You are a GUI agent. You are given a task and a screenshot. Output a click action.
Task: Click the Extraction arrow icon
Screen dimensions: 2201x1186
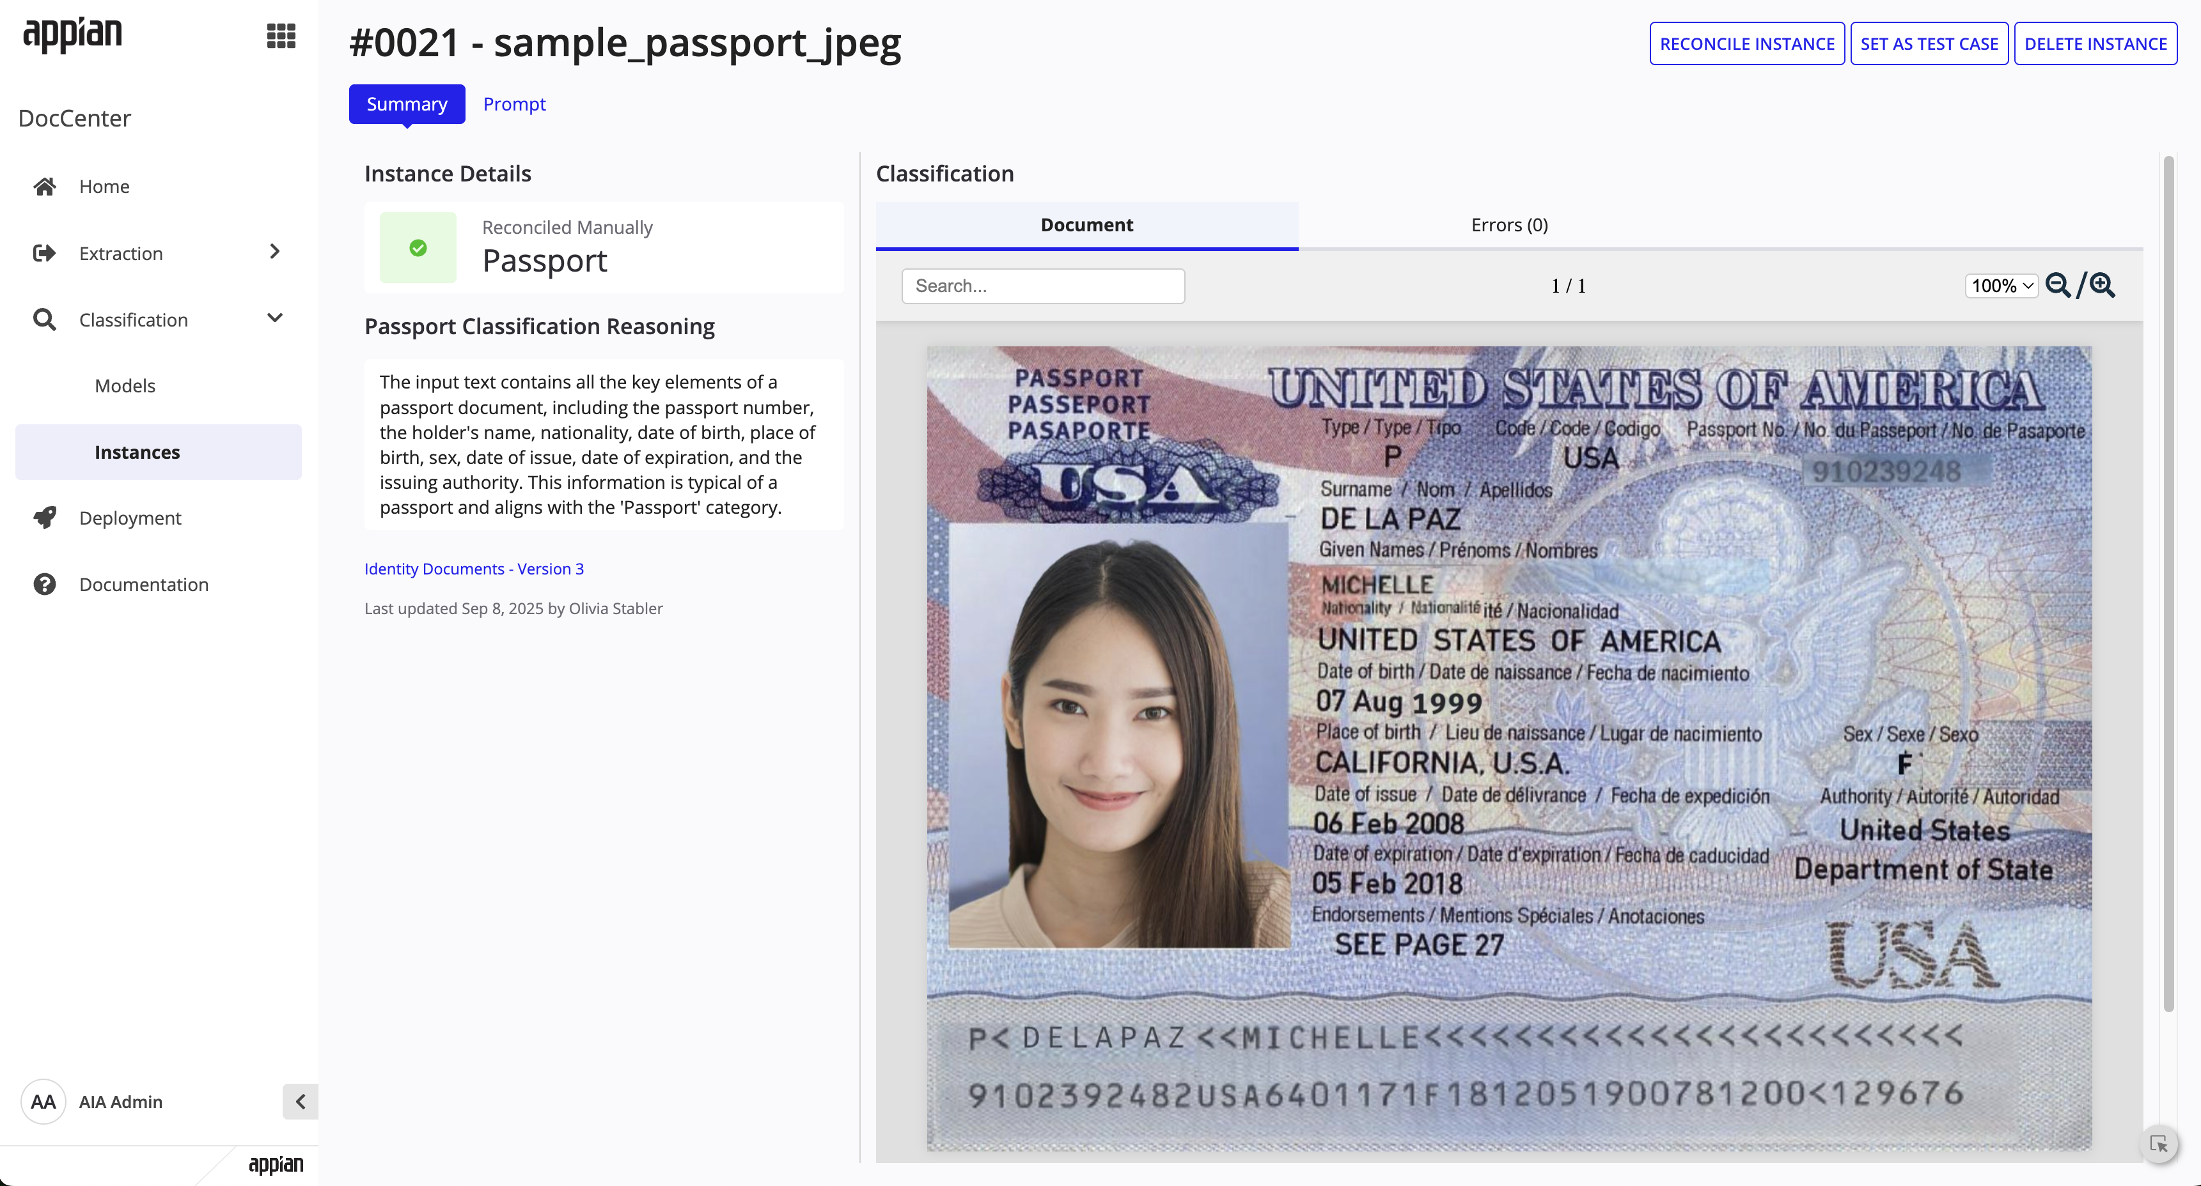[x=44, y=253]
